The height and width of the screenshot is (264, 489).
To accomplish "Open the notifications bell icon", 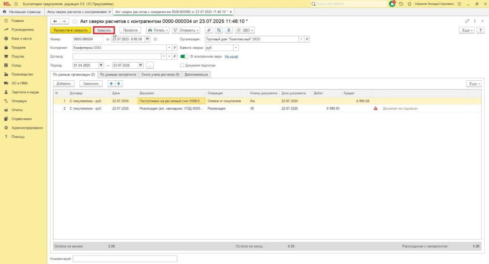I will [392, 4].
